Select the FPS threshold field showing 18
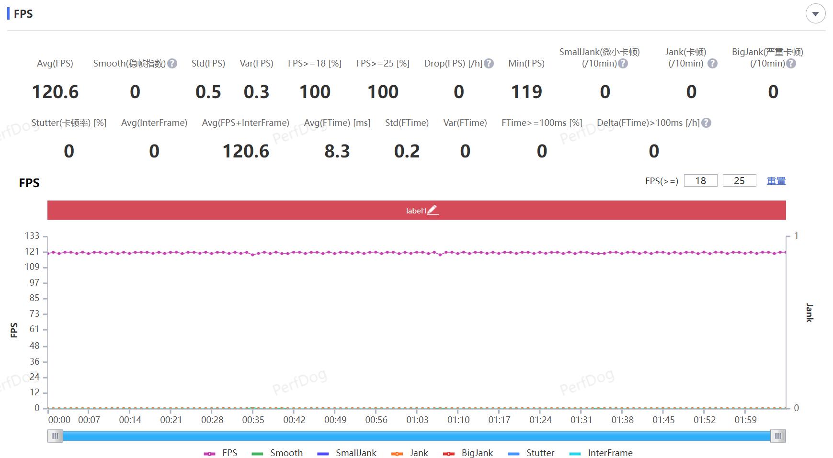 click(x=700, y=180)
